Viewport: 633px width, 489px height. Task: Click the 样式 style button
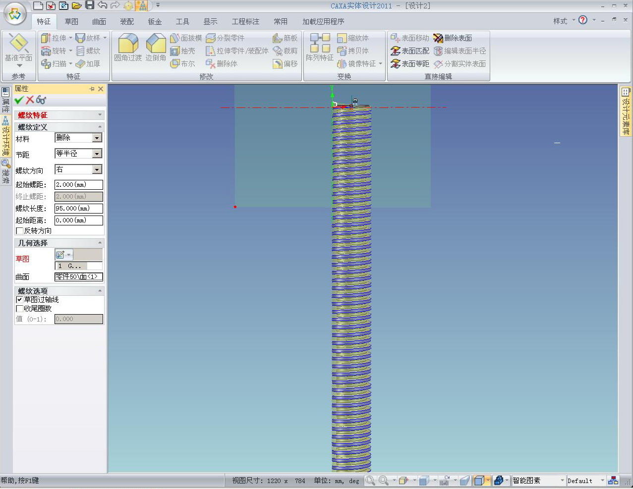tap(560, 21)
